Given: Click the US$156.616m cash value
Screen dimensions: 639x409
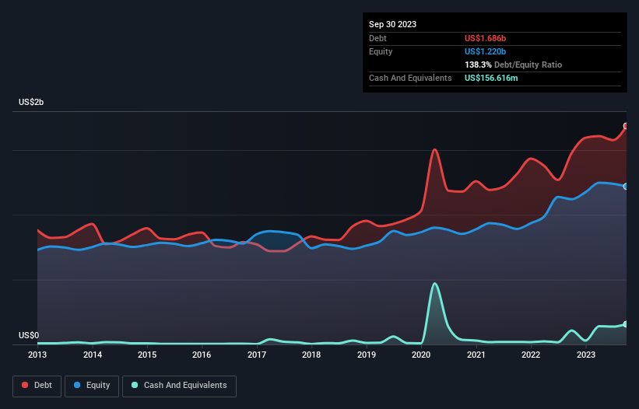Looking at the screenshot, I should [x=491, y=78].
